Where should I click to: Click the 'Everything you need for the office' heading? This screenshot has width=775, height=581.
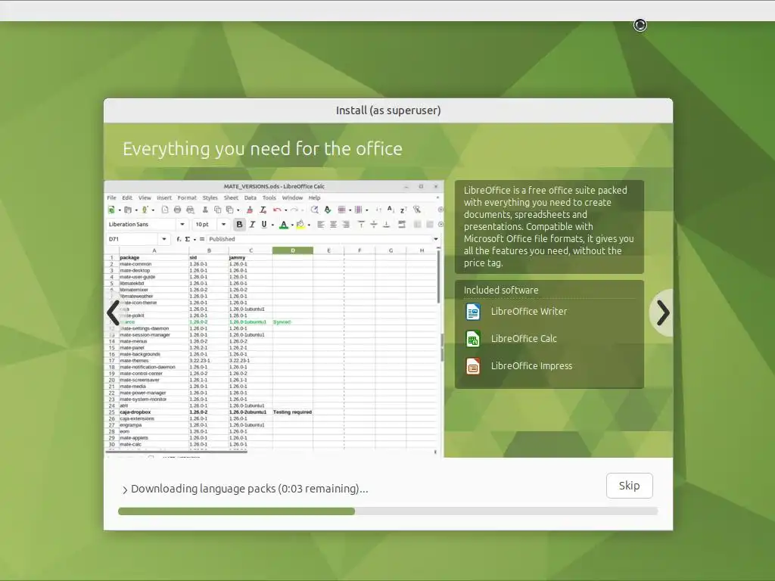coord(263,149)
